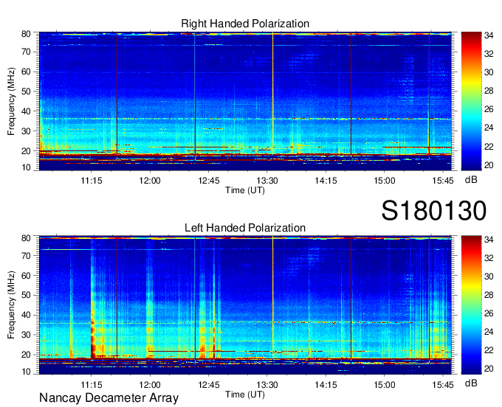Click the 'Left Handed Polarization' plot title
Screen dimensions: 502x407
(x=245, y=228)
